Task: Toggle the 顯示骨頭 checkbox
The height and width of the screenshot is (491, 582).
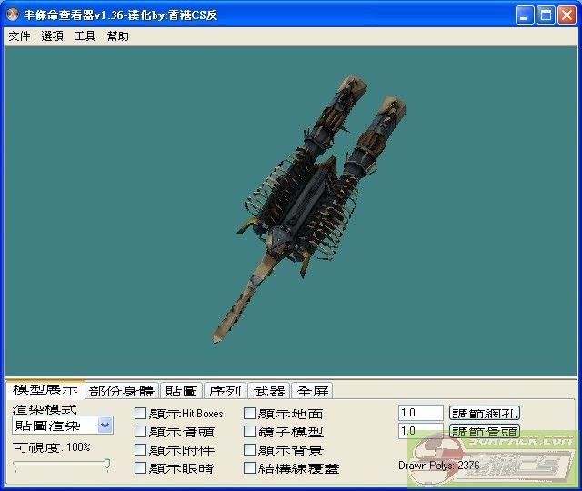Action: pyautogui.click(x=140, y=432)
